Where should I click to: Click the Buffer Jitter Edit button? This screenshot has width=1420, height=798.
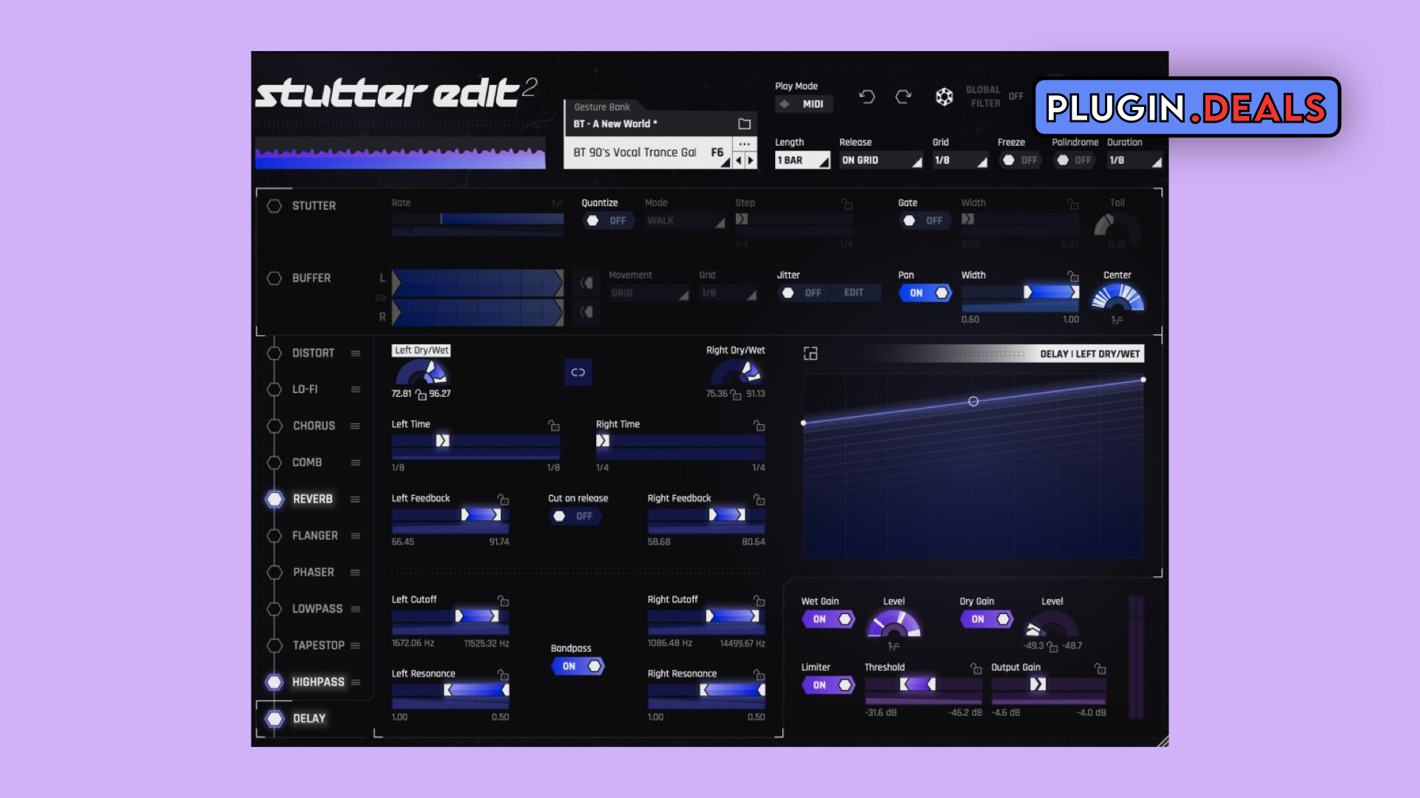pyautogui.click(x=854, y=293)
